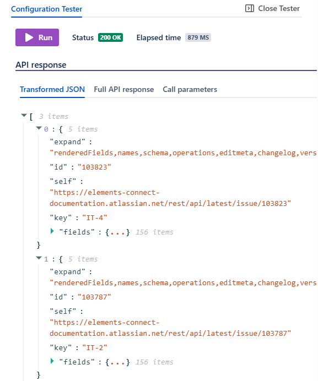Expand fields object for issue IT-2
The width and height of the screenshot is (318, 381).
[x=52, y=361]
